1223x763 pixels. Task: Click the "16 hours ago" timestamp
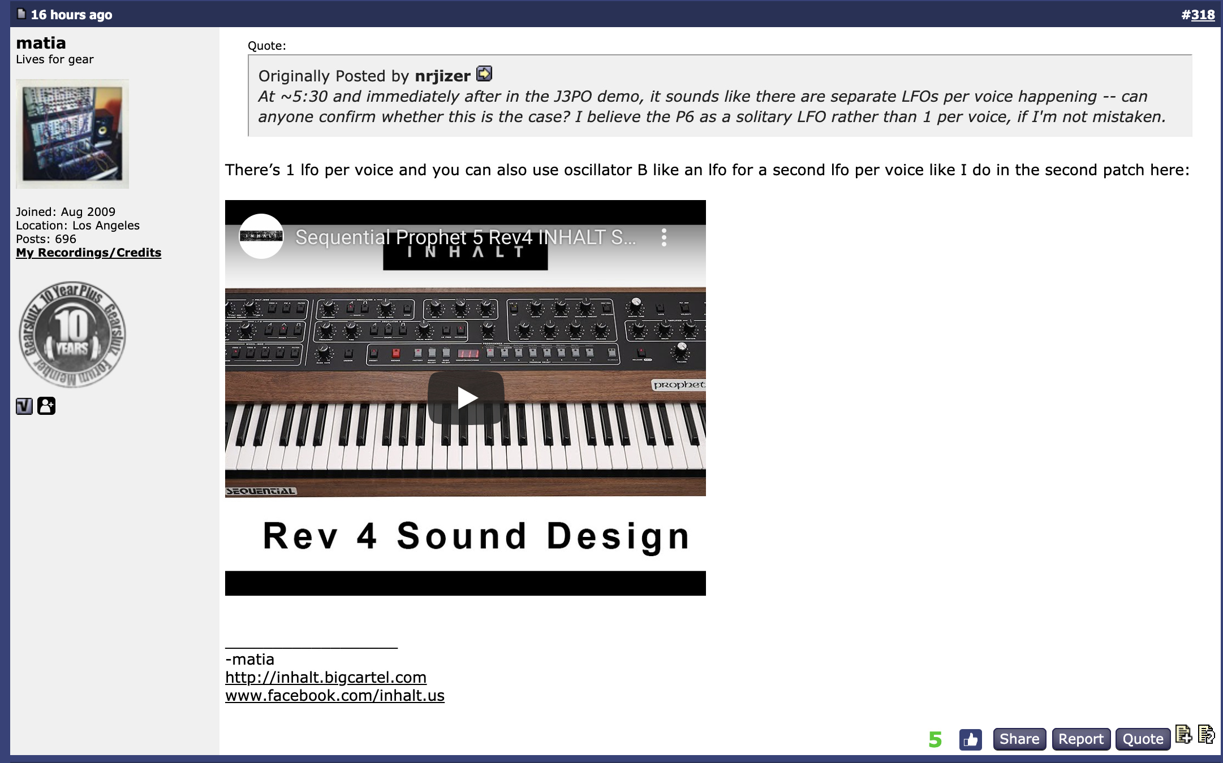(x=71, y=15)
